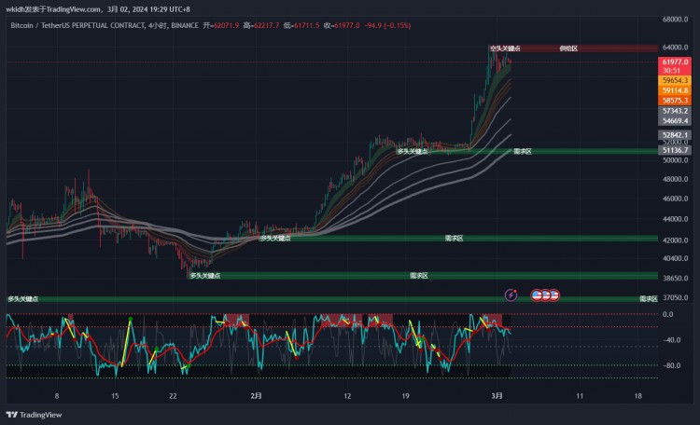Image resolution: width=700 pixels, height=425 pixels.
Task: Select the 多头关键点 label near the 51000 zone
Action: 413,152
